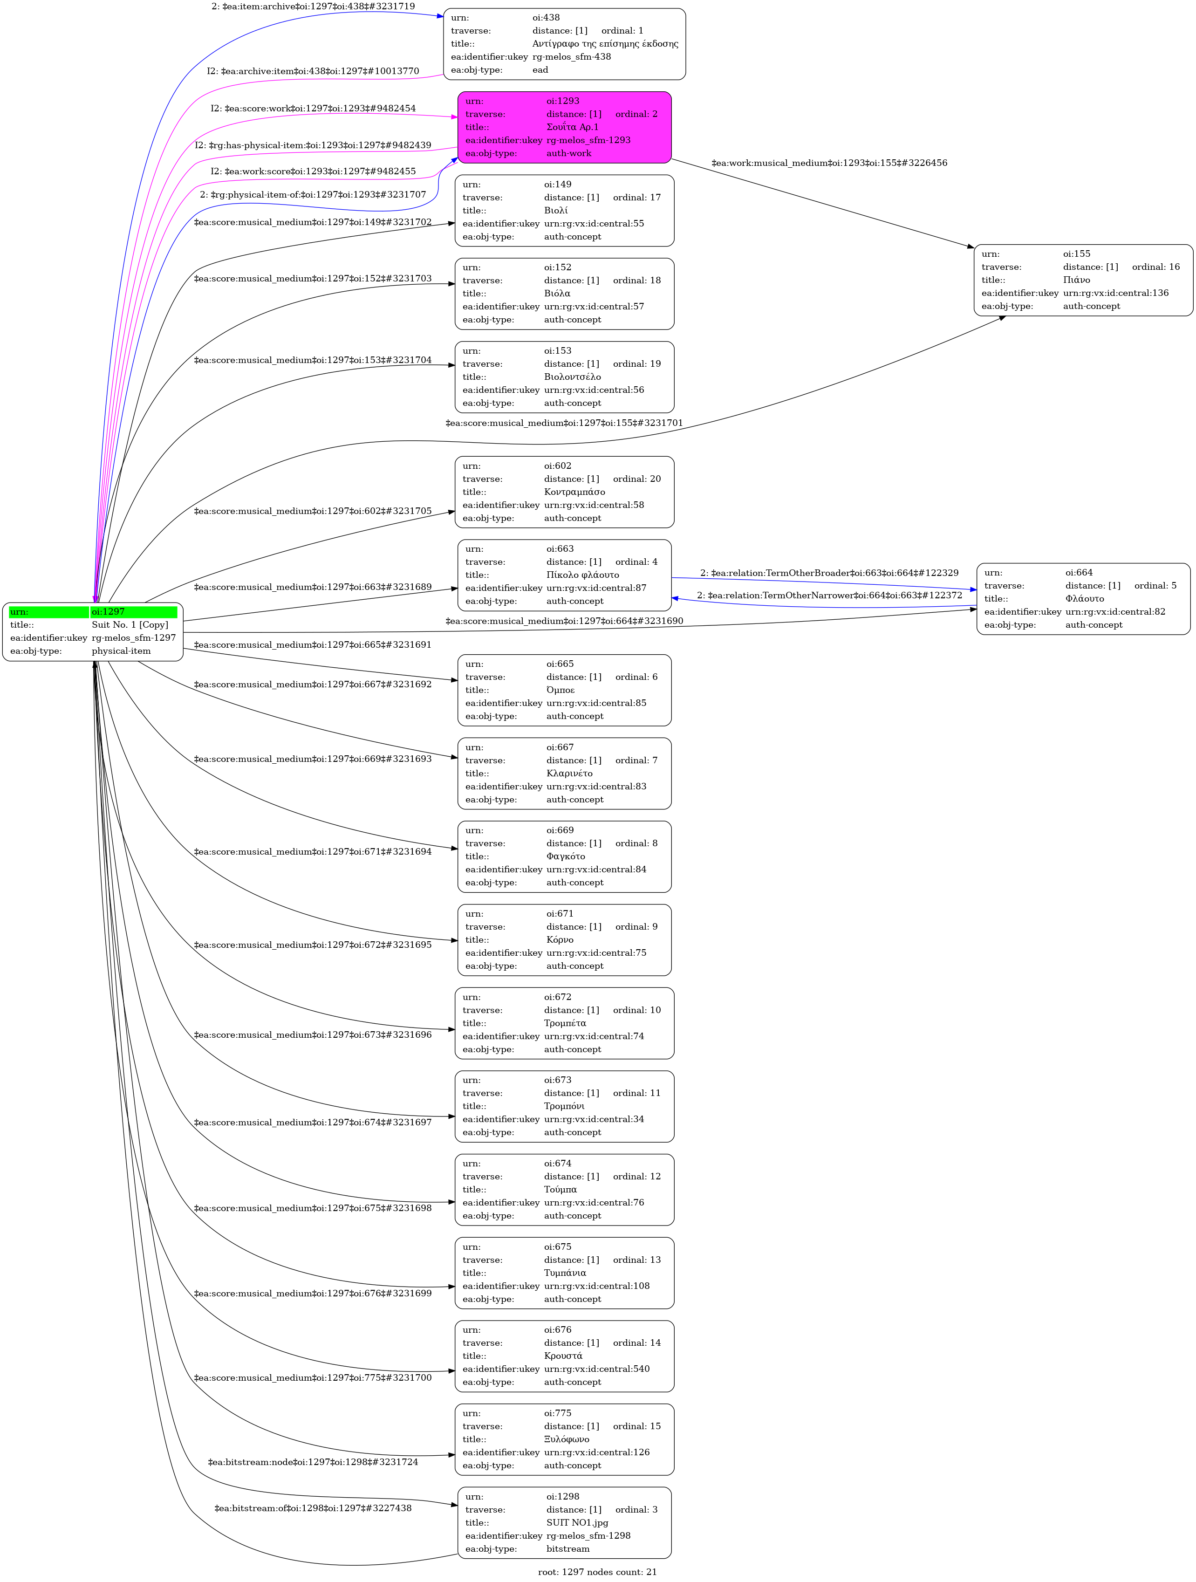Select the Πίκολο φλάουτο node oi:663
Image resolution: width=1196 pixels, height=1582 pixels.
click(x=564, y=575)
